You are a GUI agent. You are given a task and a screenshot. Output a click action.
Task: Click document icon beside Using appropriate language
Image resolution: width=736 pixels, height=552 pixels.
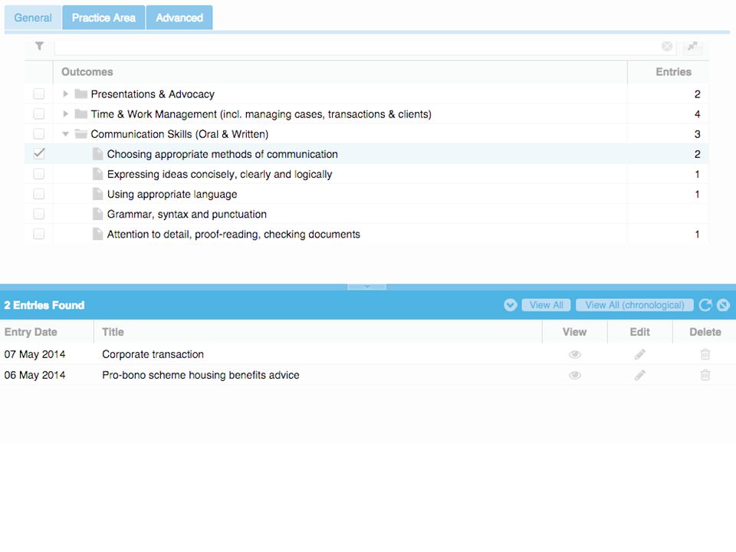[x=97, y=194]
